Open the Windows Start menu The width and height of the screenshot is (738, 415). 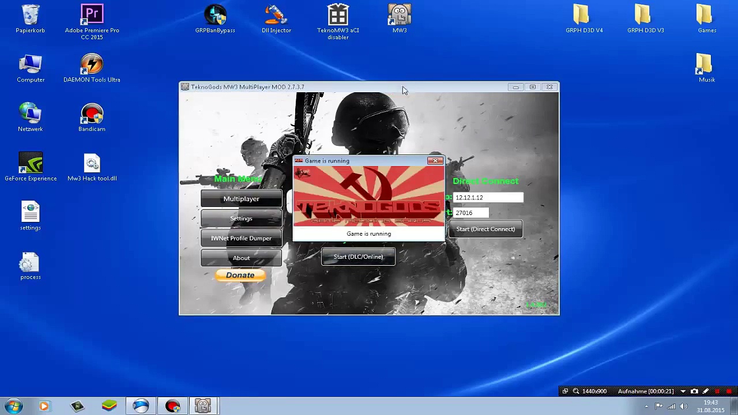[x=13, y=406]
